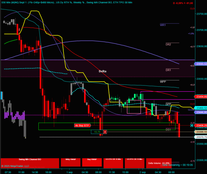Select the red down-arrow signal marker
Screen dimensions: 207x174
pyautogui.click(x=20, y=29)
